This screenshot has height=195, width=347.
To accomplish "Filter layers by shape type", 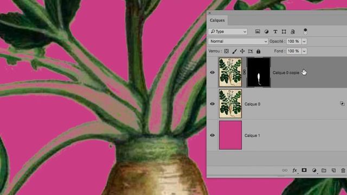I will [284, 31].
